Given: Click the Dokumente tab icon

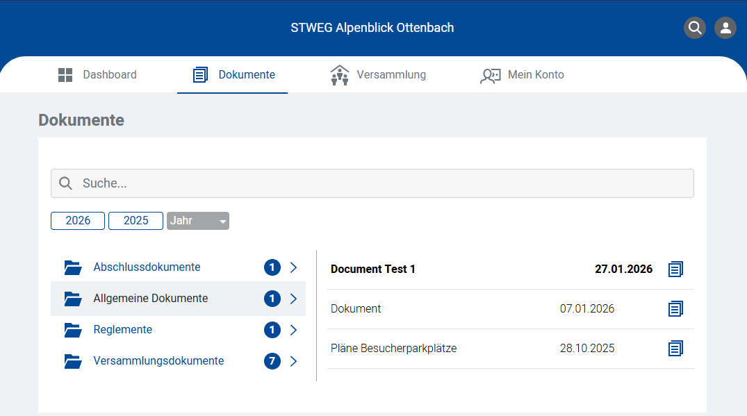Looking at the screenshot, I should coord(200,75).
